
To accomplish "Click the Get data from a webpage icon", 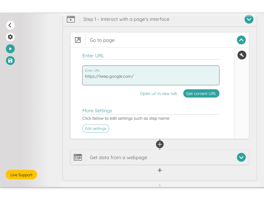I will 78,157.
